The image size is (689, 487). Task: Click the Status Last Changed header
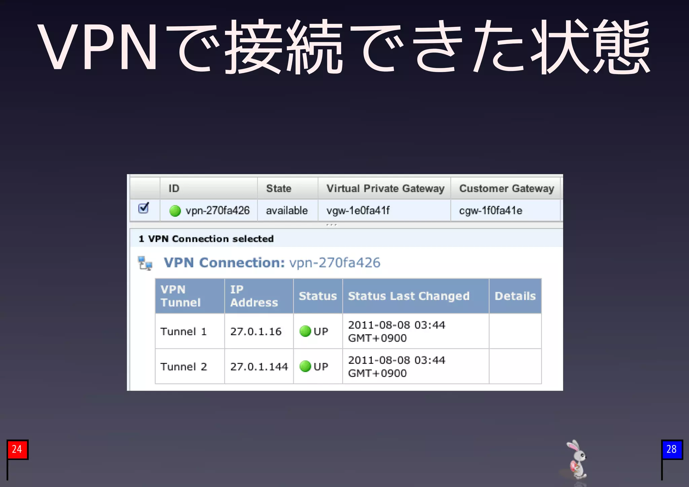408,296
